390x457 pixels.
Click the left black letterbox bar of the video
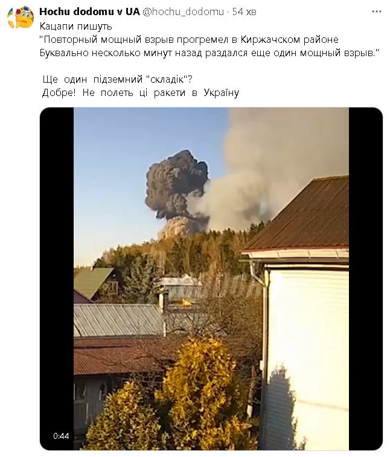(x=57, y=279)
